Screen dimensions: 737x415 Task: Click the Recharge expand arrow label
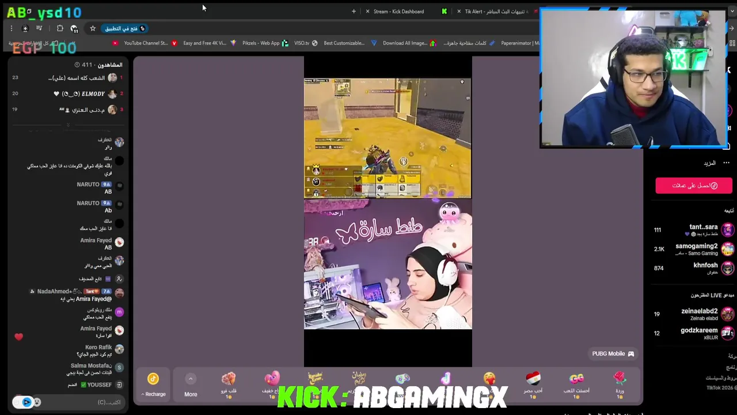click(x=153, y=394)
